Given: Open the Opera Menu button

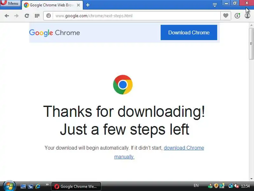Looking at the screenshot, I should point(10,3).
